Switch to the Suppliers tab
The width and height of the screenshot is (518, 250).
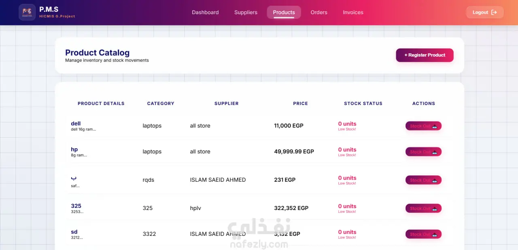[246, 13]
